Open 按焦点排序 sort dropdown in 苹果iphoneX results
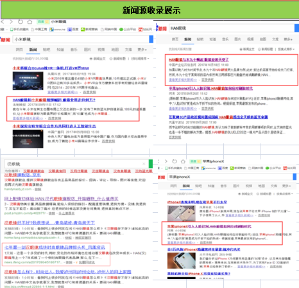 284,194
